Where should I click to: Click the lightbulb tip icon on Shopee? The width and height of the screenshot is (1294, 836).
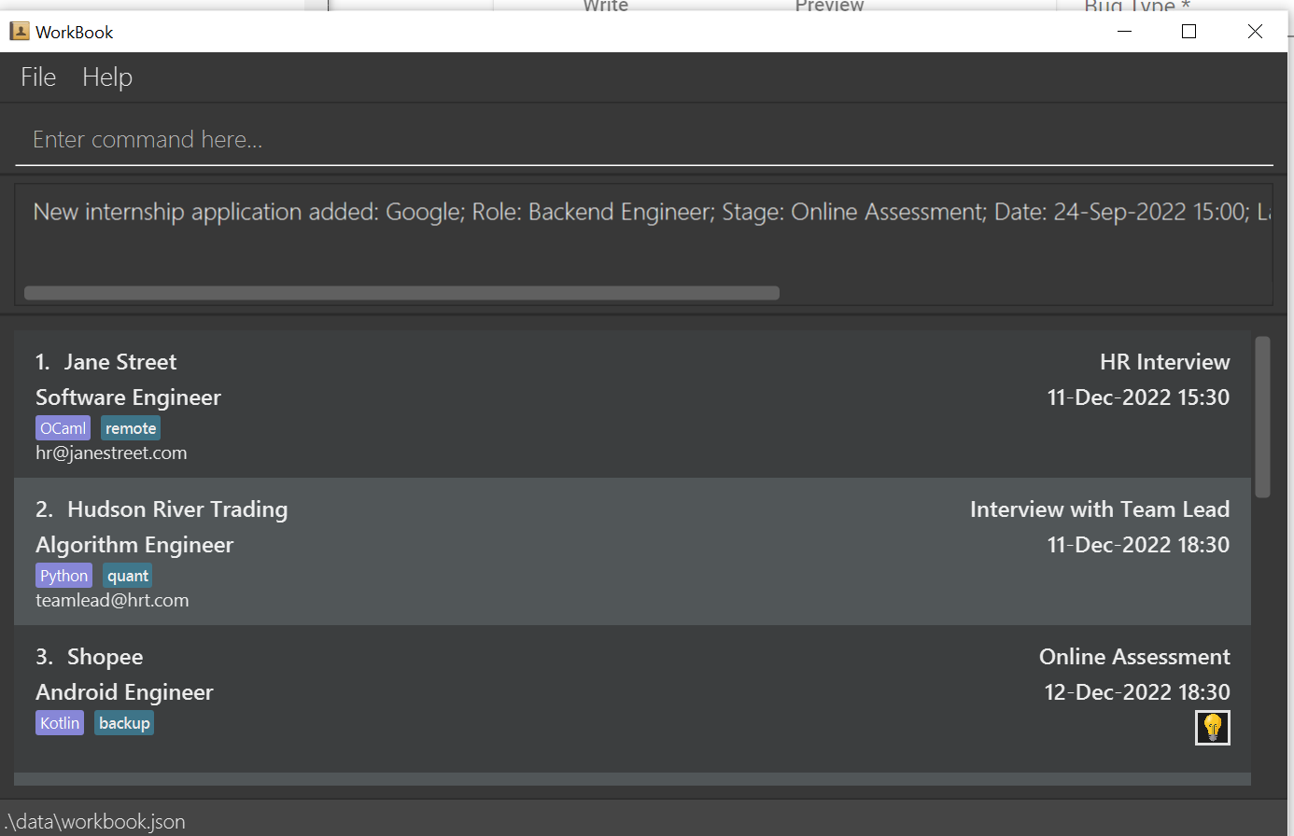(x=1213, y=728)
